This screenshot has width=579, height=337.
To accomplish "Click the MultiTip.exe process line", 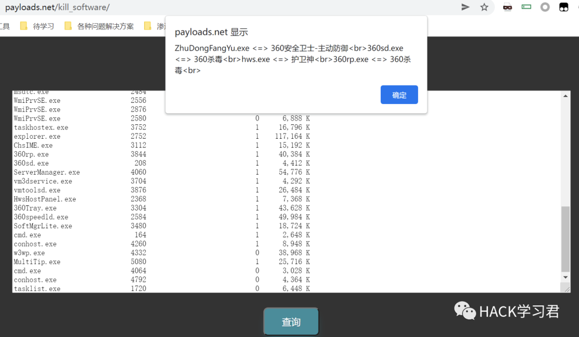I will pyautogui.click(x=162, y=261).
